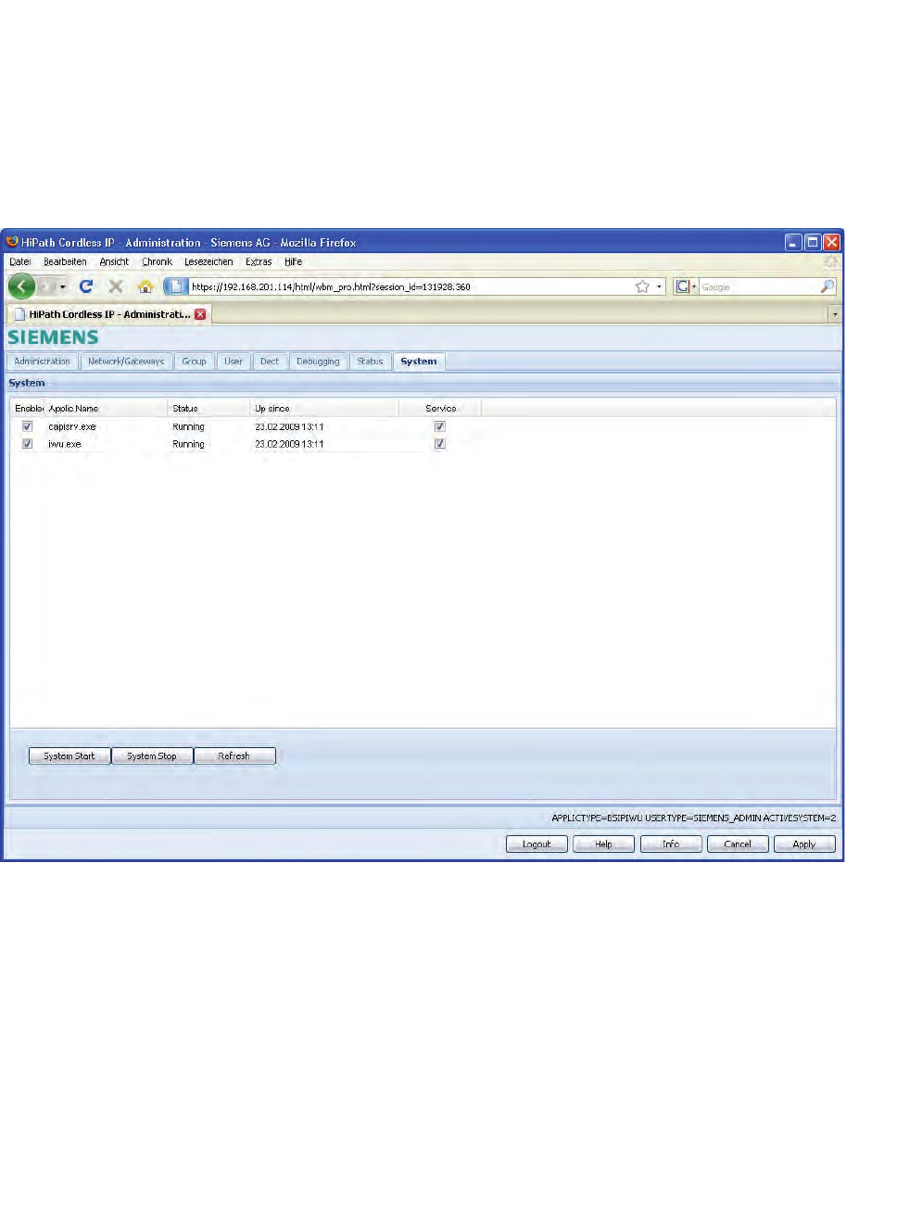
Task: Open the Datei menu
Action: click(20, 262)
